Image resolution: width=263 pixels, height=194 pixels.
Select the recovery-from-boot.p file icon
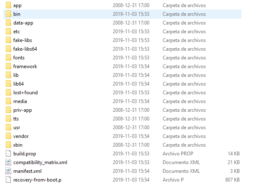click(8, 180)
